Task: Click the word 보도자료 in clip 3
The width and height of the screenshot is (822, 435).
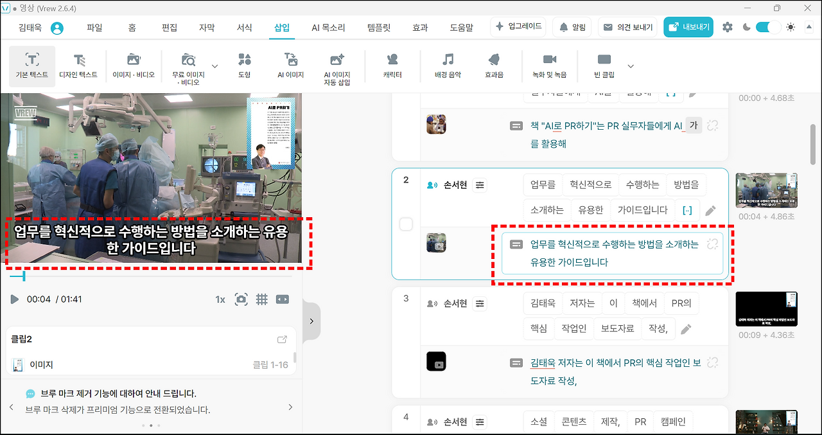Action: [617, 328]
